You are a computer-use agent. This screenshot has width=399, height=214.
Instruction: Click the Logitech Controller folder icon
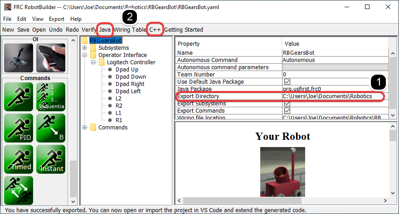(102, 62)
